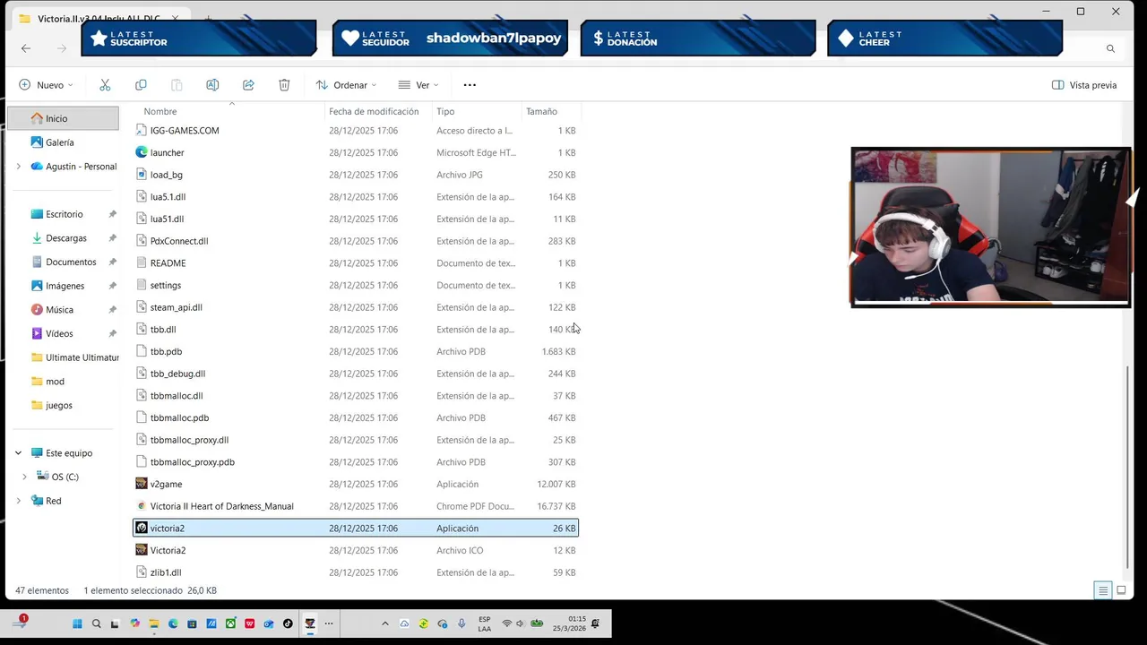Click the Delete trash icon in toolbar
The image size is (1147, 645).
pyautogui.click(x=284, y=85)
